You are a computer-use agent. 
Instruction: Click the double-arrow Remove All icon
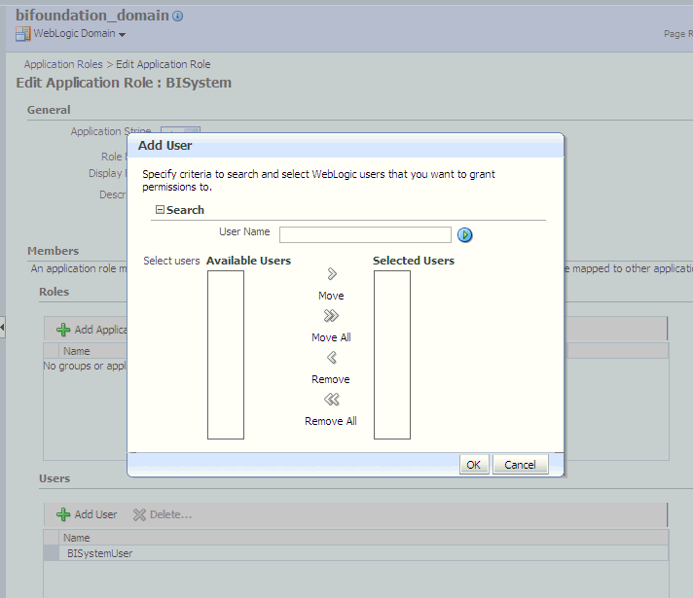click(332, 400)
